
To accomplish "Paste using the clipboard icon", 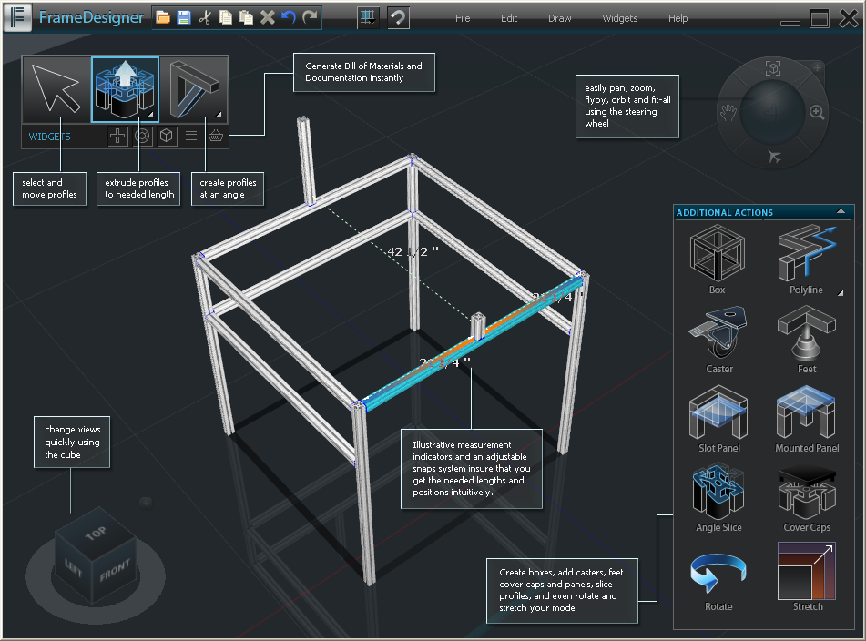I will click(x=247, y=17).
